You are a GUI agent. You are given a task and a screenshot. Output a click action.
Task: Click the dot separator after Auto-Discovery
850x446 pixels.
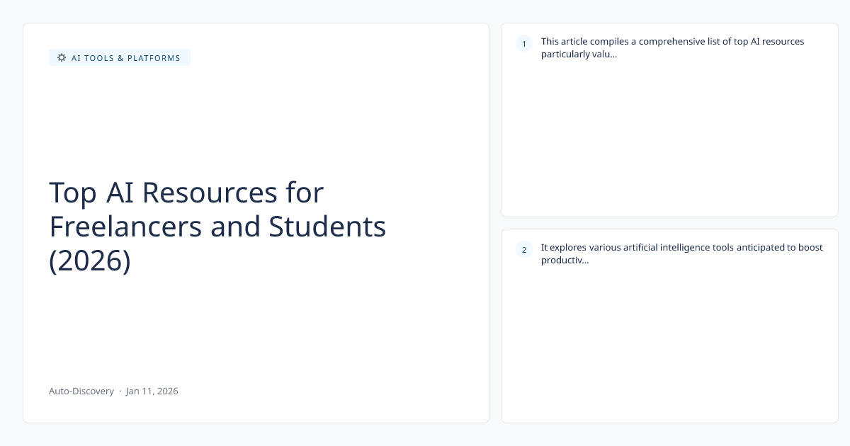[120, 391]
